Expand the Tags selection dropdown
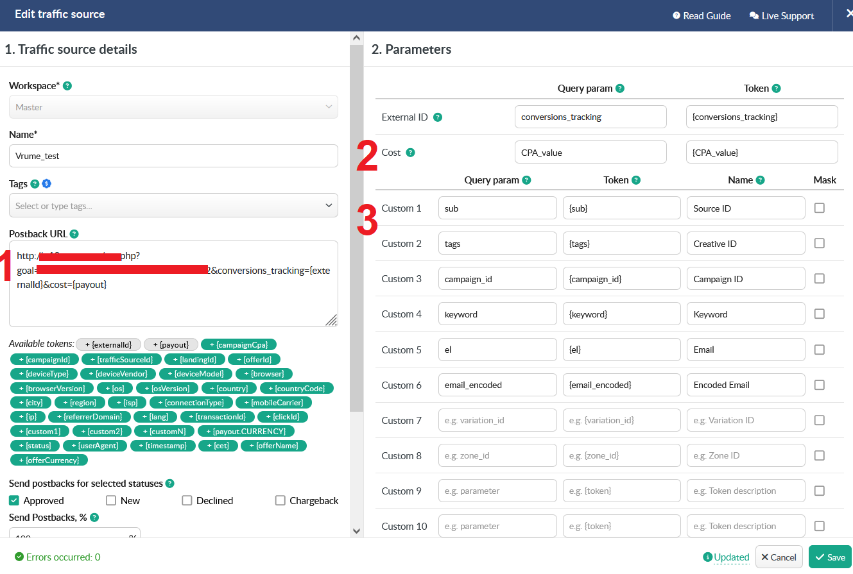853x574 pixels. click(173, 206)
